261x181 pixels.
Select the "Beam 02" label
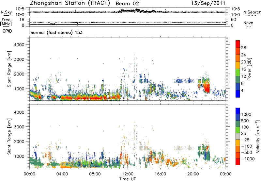coord(127,4)
